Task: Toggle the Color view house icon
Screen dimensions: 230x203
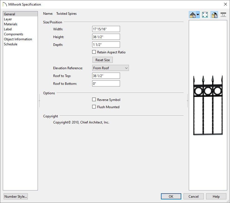Action: point(214,14)
